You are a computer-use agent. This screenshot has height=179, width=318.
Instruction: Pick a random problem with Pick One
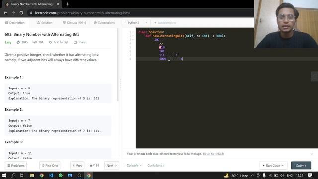point(50,166)
